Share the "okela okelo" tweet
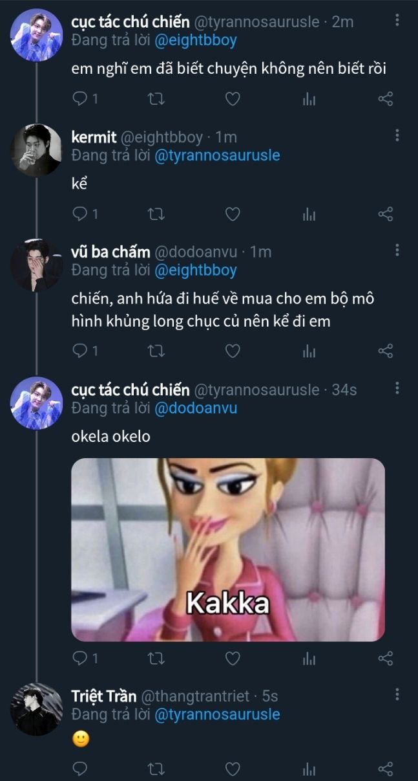 point(385,659)
